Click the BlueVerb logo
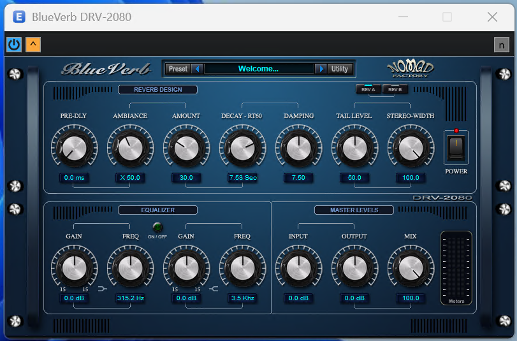517x341 pixels. pos(106,69)
